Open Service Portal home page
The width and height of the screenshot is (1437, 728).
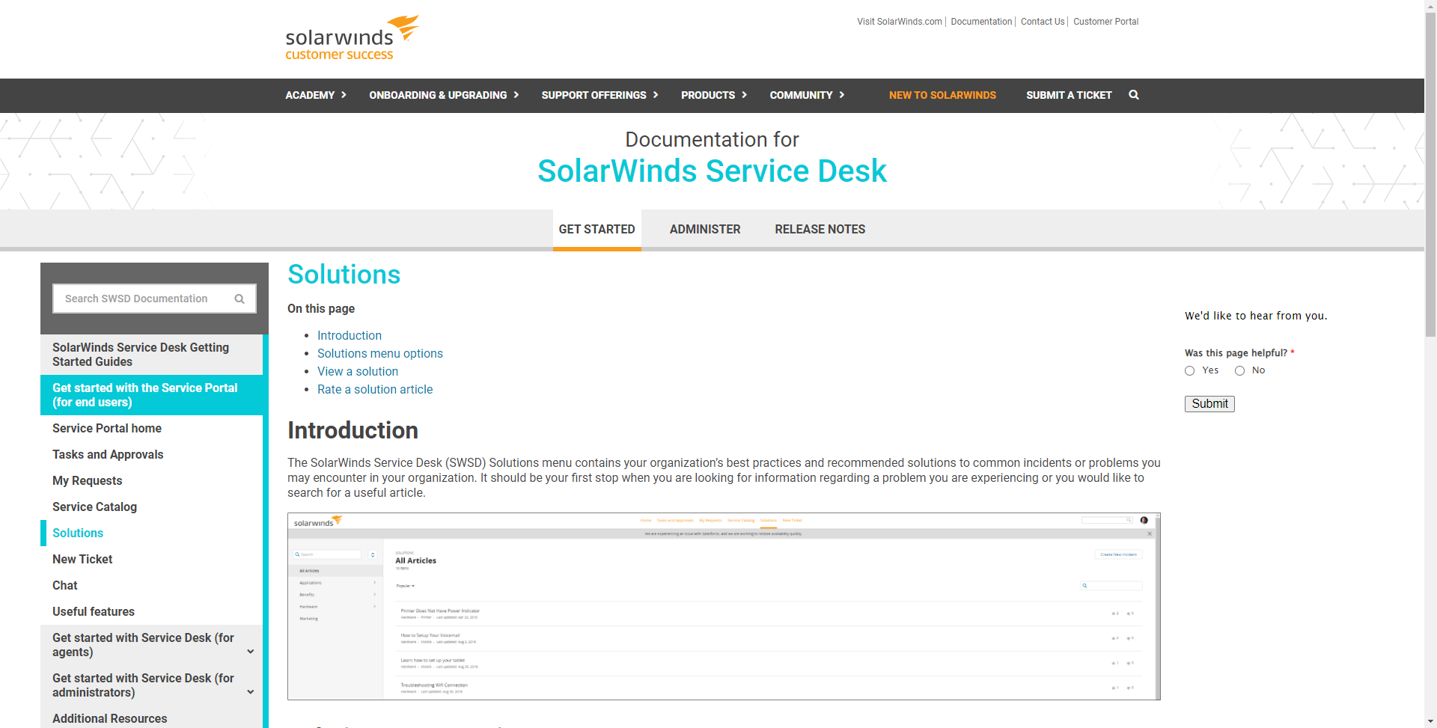(x=107, y=429)
